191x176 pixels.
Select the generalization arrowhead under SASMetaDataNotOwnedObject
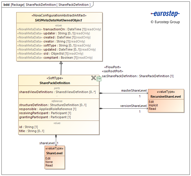click(61, 63)
